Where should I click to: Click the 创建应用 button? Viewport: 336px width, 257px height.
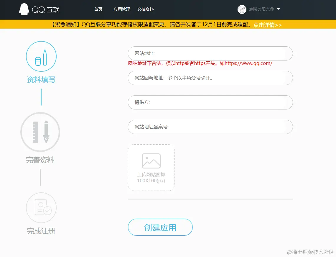click(160, 227)
